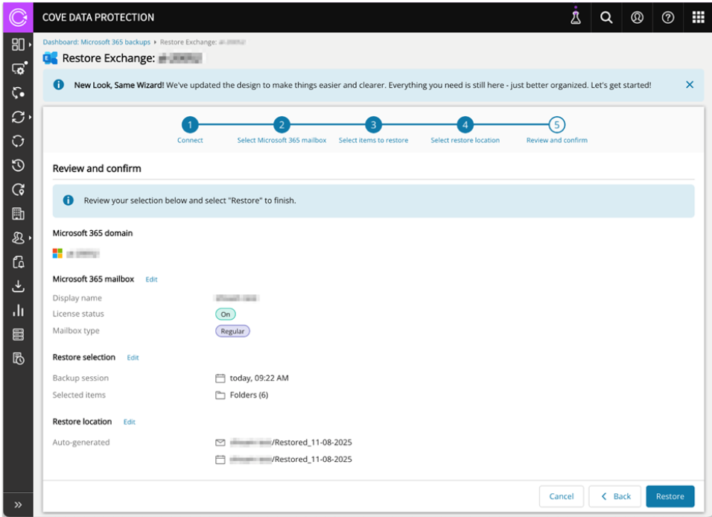This screenshot has height=517, width=712.
Task: Click the On license status badge
Action: [x=225, y=314]
